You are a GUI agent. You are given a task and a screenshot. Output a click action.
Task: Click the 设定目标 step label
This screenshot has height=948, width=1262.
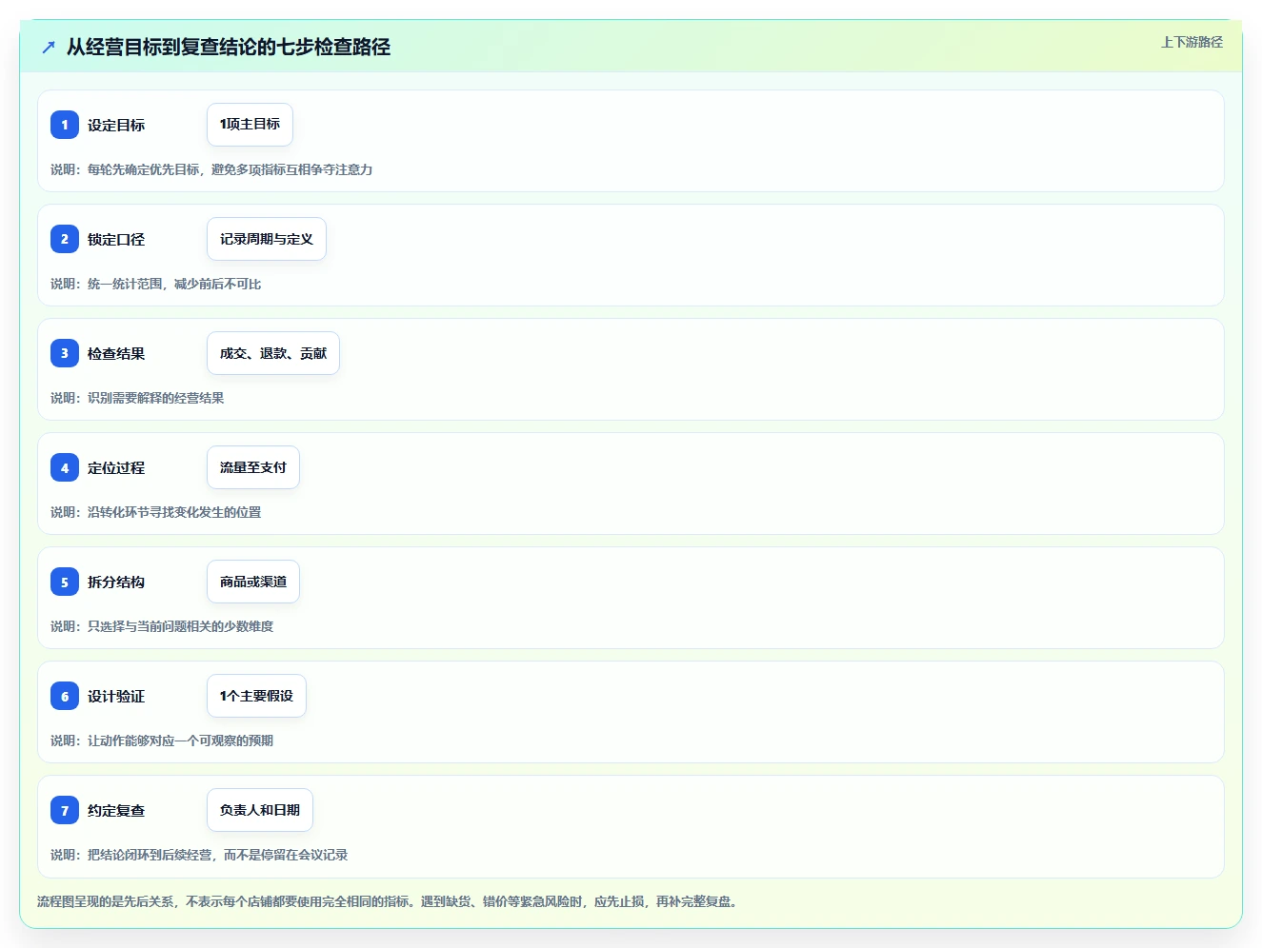click(116, 125)
